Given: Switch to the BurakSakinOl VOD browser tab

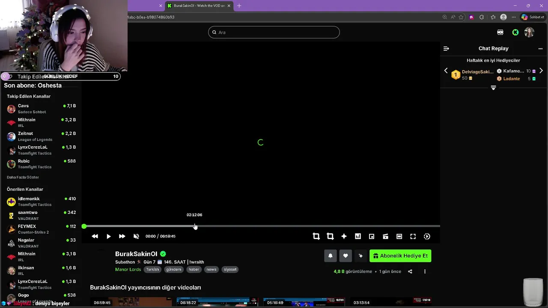Looking at the screenshot, I should (x=199, y=6).
